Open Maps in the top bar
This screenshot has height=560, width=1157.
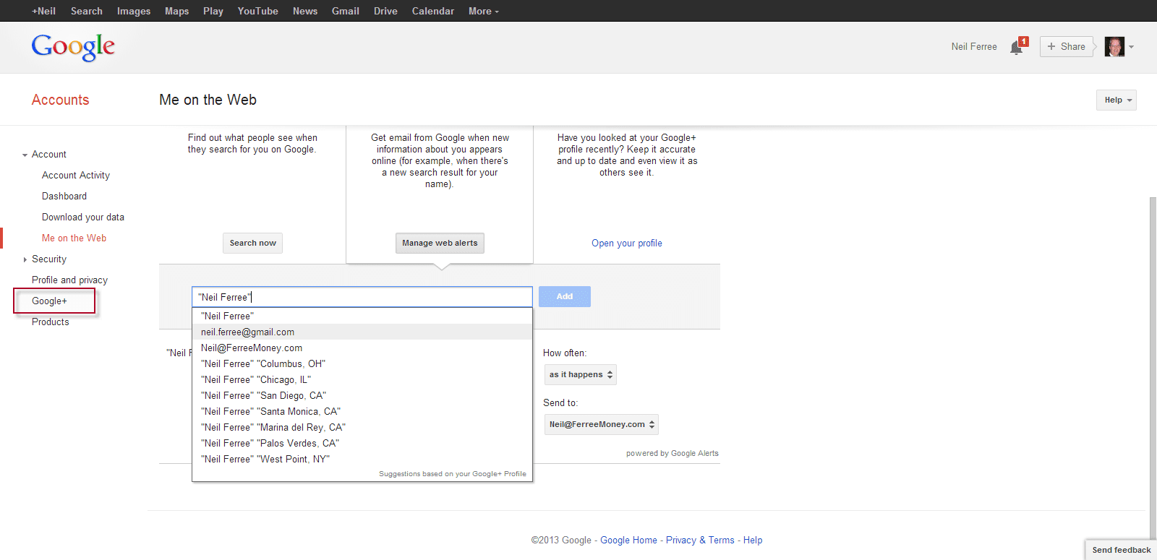[176, 11]
